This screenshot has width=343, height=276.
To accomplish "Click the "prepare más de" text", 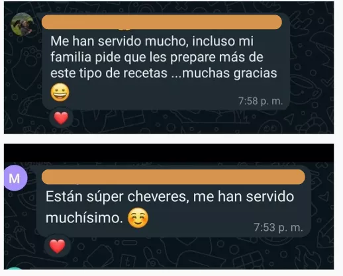I will tap(217, 58).
